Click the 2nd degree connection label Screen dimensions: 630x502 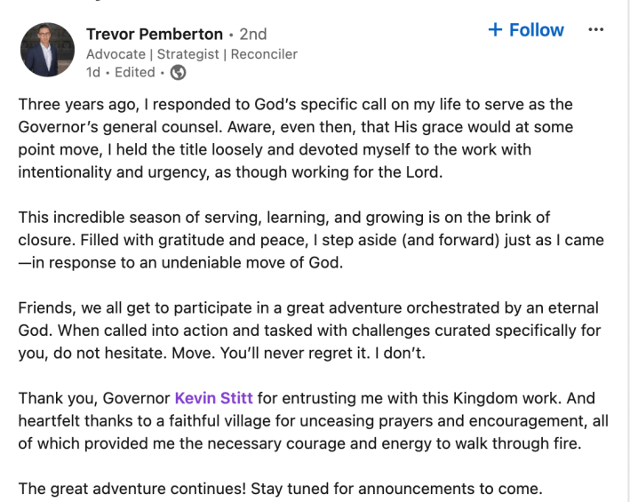pyautogui.click(x=253, y=35)
